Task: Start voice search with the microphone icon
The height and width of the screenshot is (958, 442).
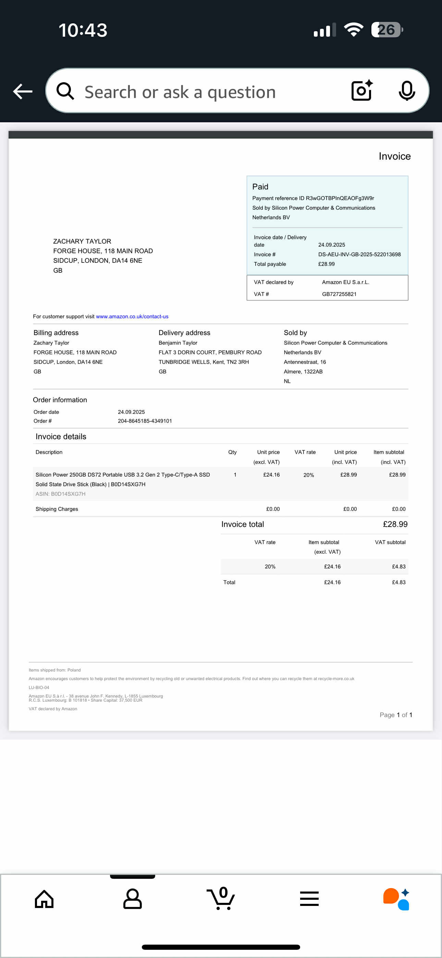Action: click(x=406, y=91)
